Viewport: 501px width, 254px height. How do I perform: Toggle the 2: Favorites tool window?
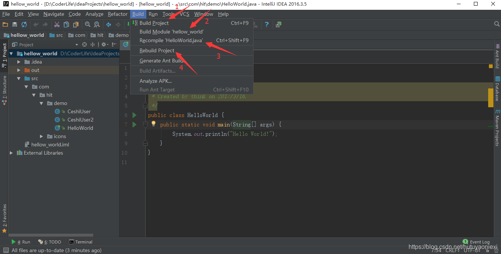tap(4, 218)
